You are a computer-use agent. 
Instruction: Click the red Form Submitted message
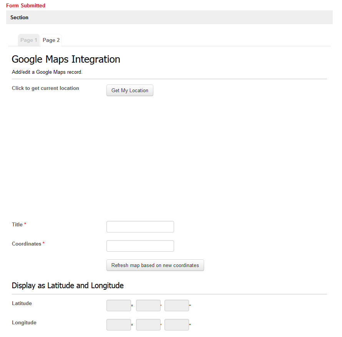point(26,5)
